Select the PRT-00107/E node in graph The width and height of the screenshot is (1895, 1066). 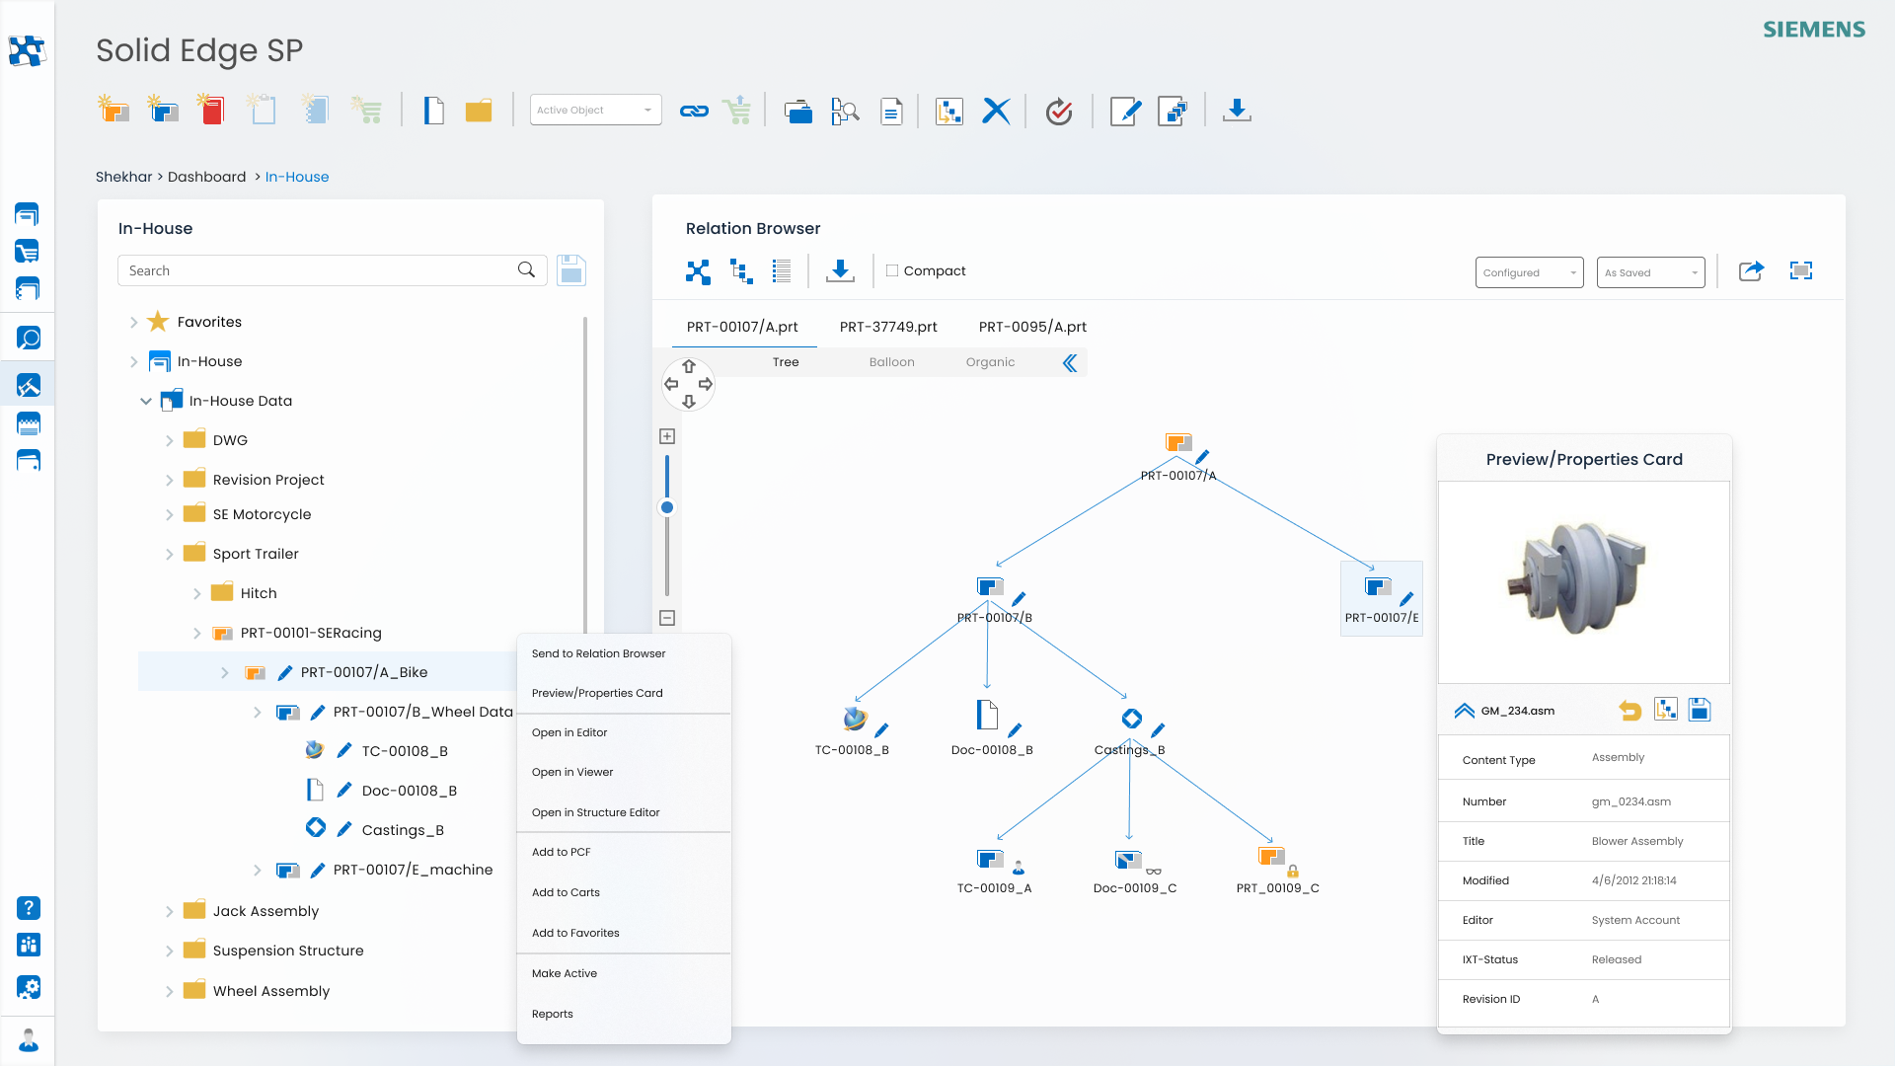click(1381, 599)
